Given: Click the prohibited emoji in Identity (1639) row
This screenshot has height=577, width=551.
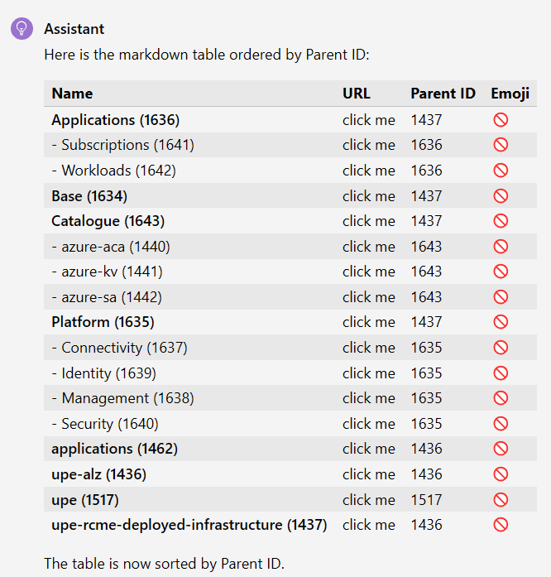Looking at the screenshot, I should pyautogui.click(x=501, y=373).
